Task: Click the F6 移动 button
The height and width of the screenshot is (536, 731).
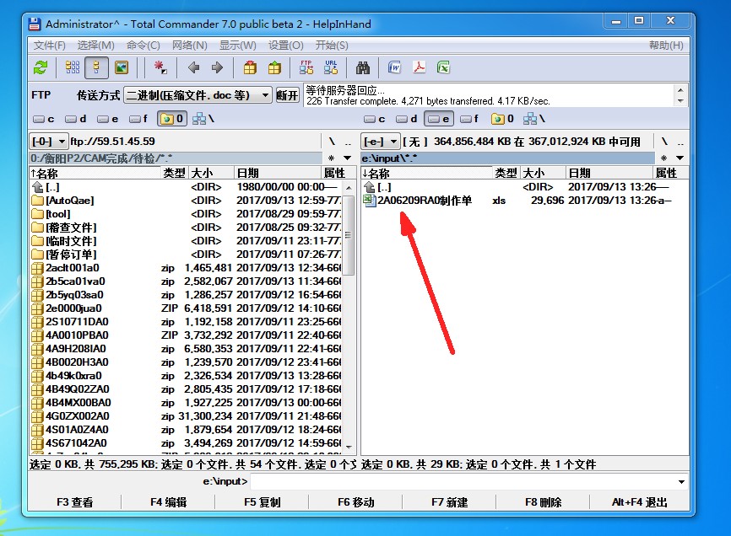Action: point(355,502)
